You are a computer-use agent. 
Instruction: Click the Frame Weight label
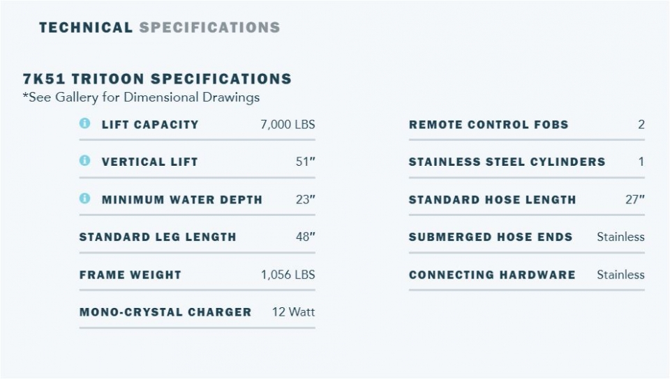coord(131,274)
